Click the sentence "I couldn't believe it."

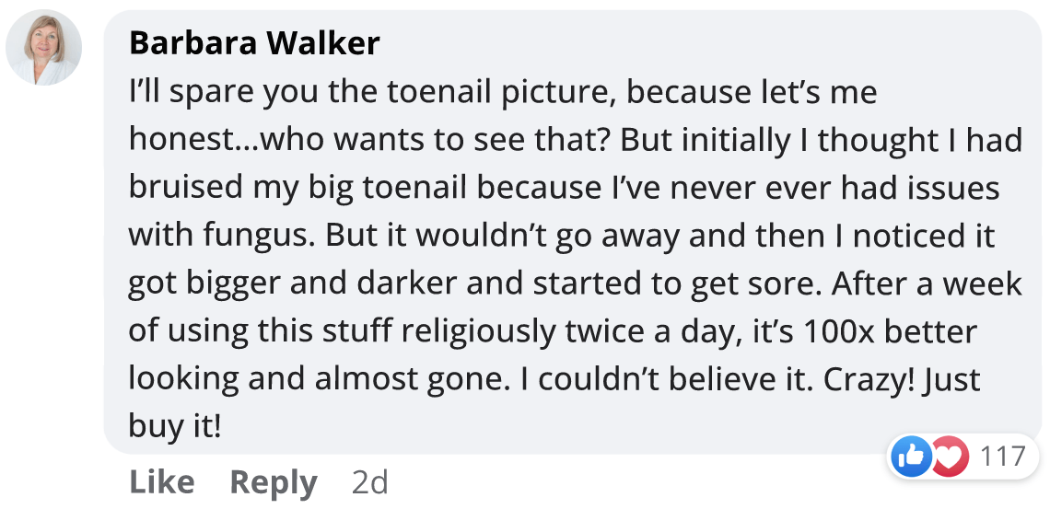pyautogui.click(x=682, y=379)
